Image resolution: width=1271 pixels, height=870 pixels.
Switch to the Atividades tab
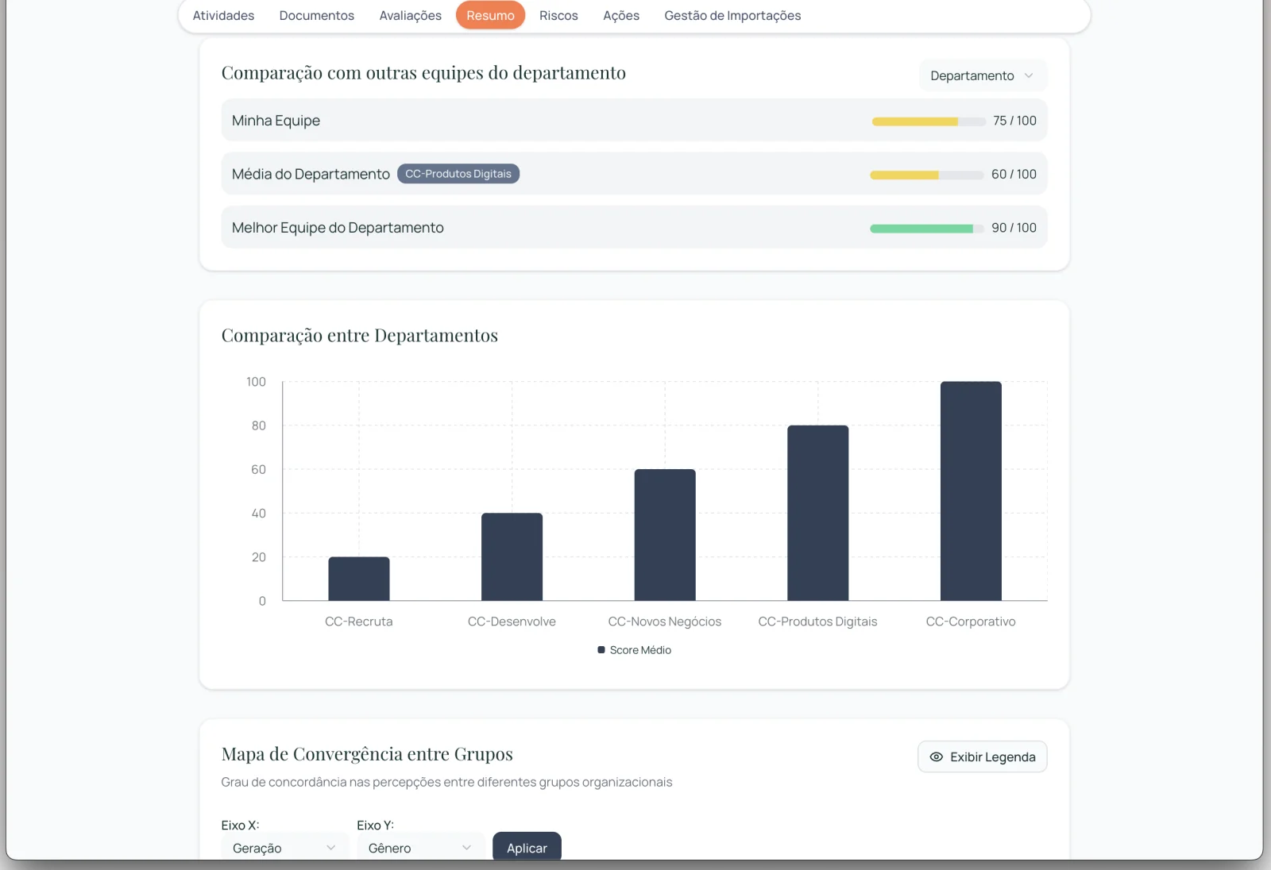coord(223,16)
